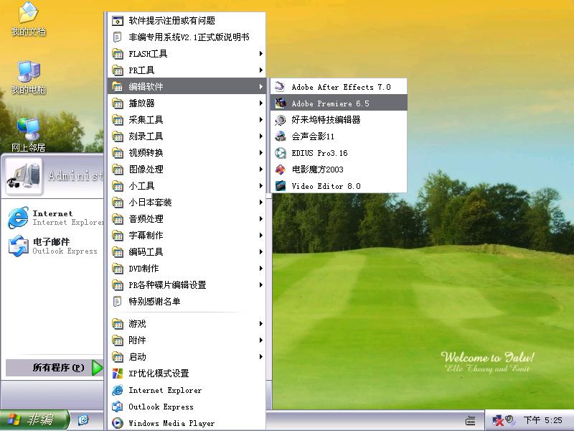Click the Windows Media Player icon
This screenshot has width=574, height=431.
(x=118, y=423)
